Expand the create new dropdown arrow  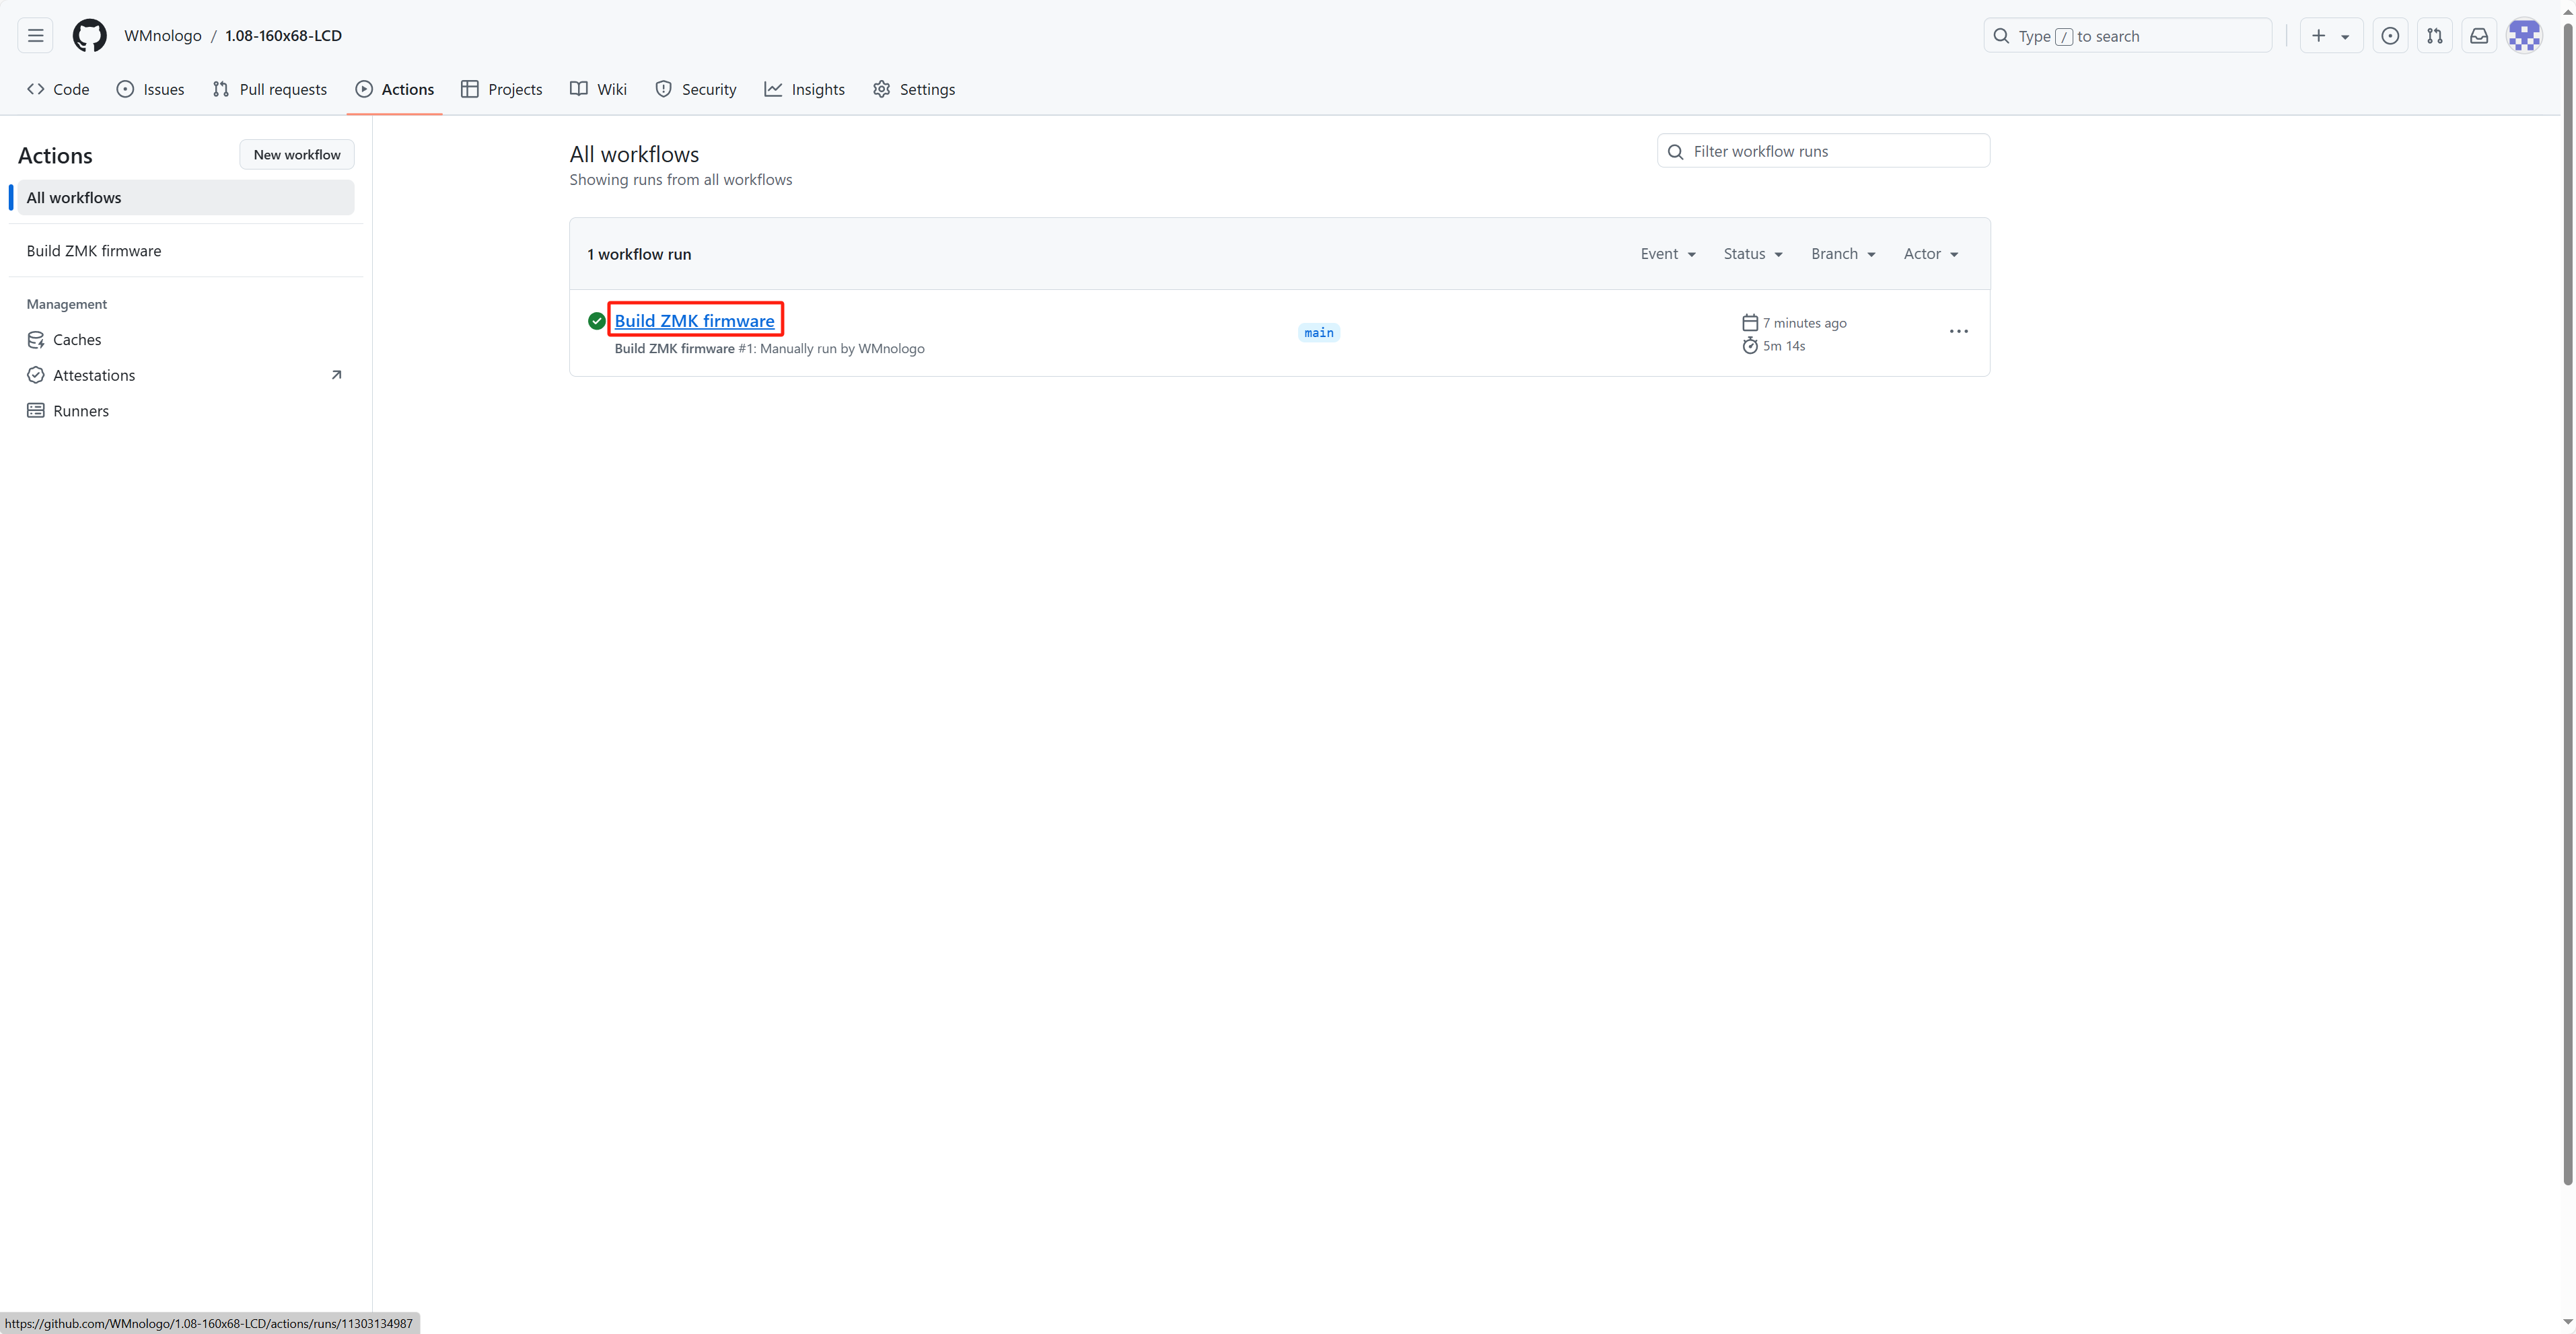click(x=2345, y=37)
